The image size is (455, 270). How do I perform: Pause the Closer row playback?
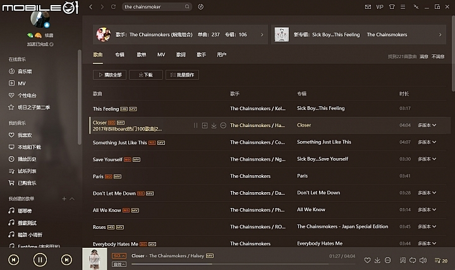tap(195, 125)
